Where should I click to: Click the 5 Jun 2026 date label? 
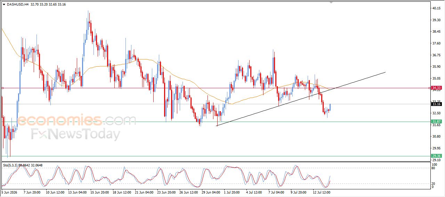pos(9,192)
